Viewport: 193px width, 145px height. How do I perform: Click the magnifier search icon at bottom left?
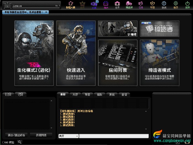[20, 142]
